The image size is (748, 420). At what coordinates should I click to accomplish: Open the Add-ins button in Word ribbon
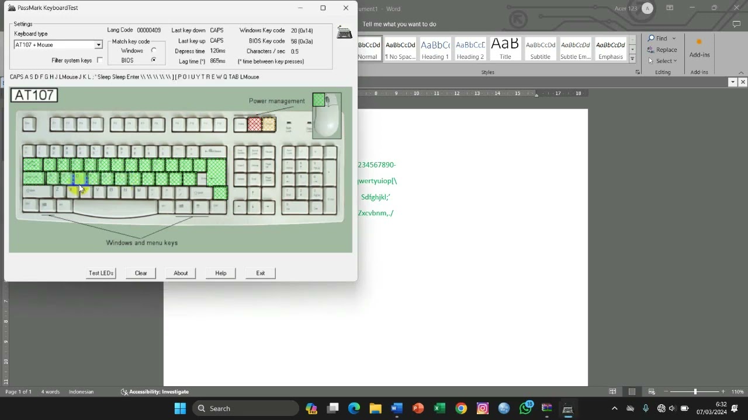point(699,48)
